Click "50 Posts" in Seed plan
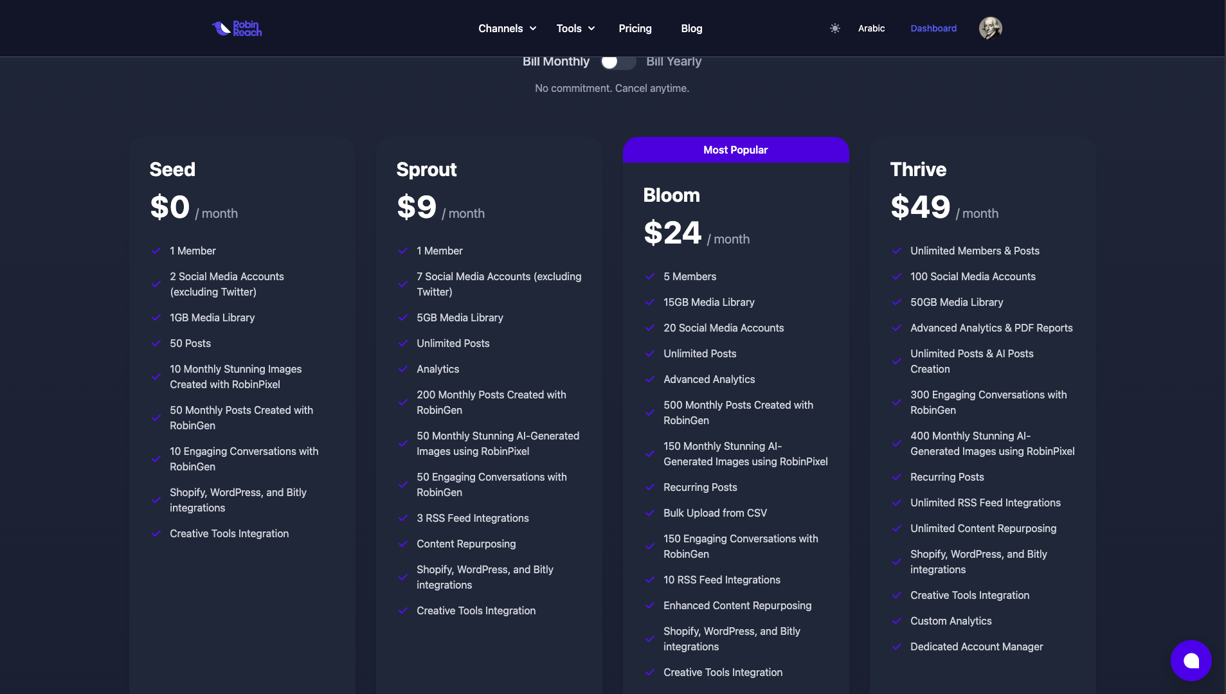The height and width of the screenshot is (694, 1226). coord(190,343)
